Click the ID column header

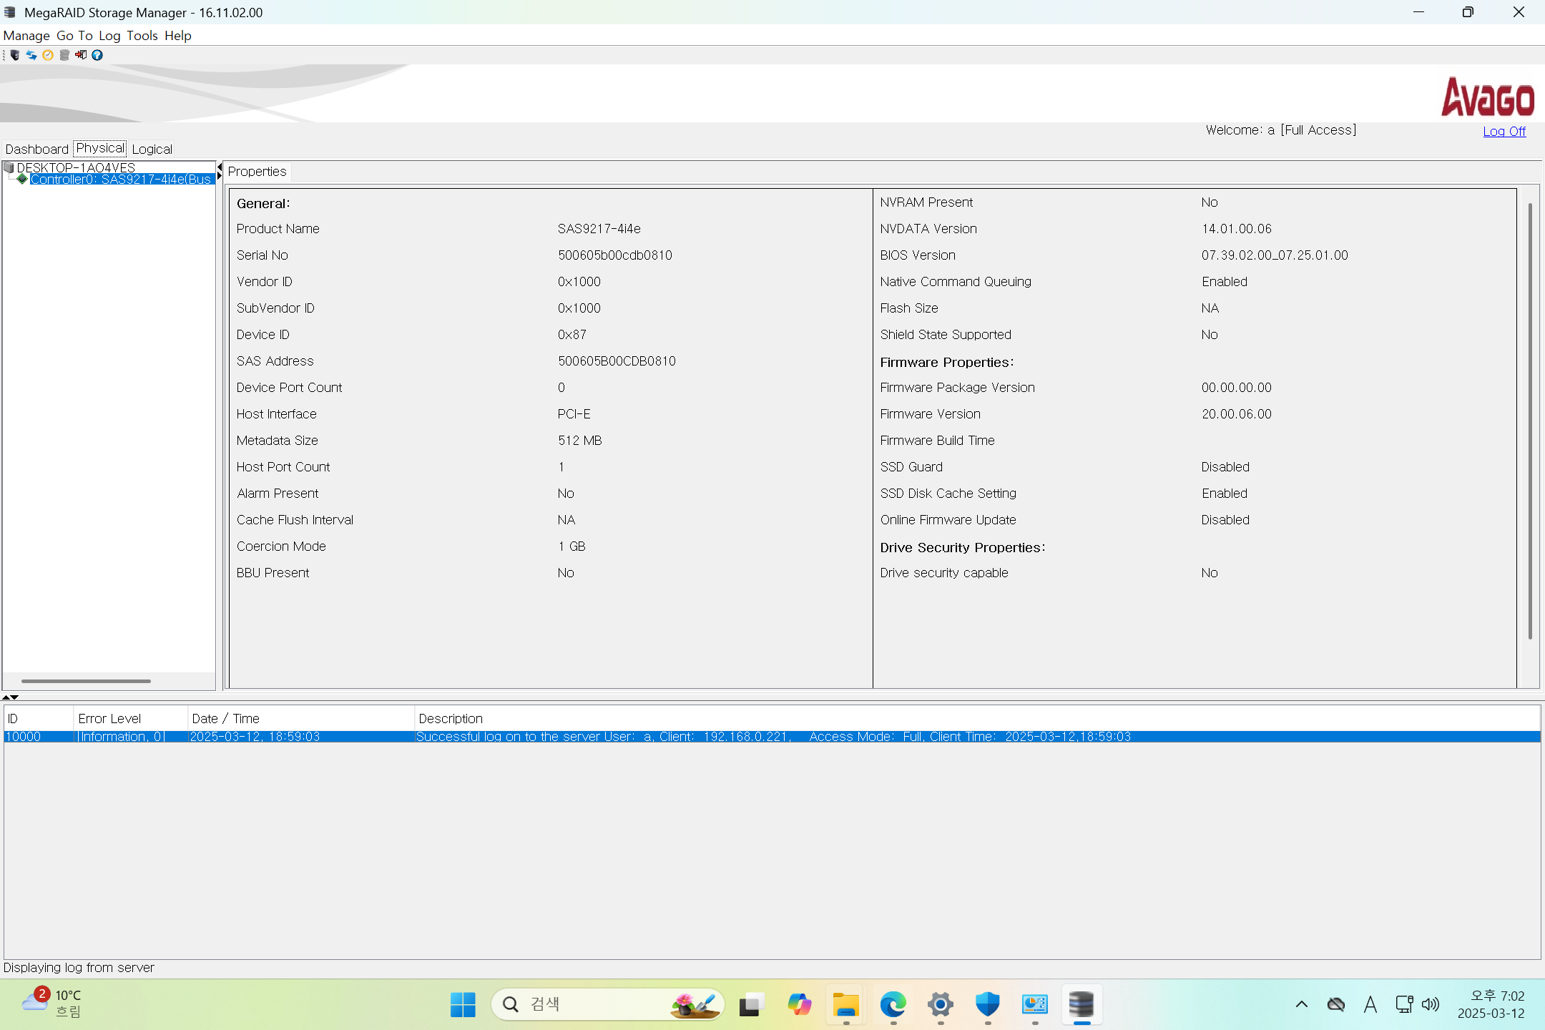[x=38, y=718]
